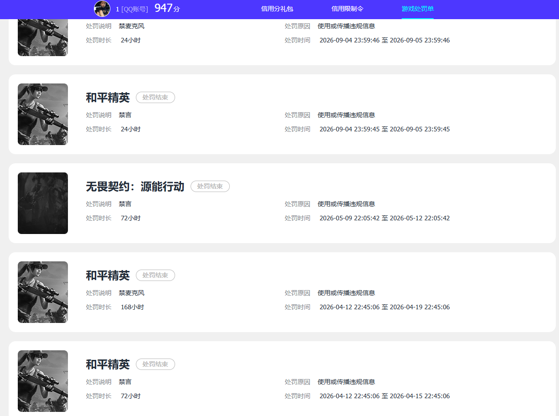The width and height of the screenshot is (559, 416).
Task: Select the 游戏处罚单 tab
Action: coord(418,9)
